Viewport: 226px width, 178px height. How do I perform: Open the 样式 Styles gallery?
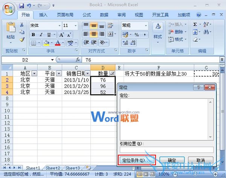click(x=158, y=33)
